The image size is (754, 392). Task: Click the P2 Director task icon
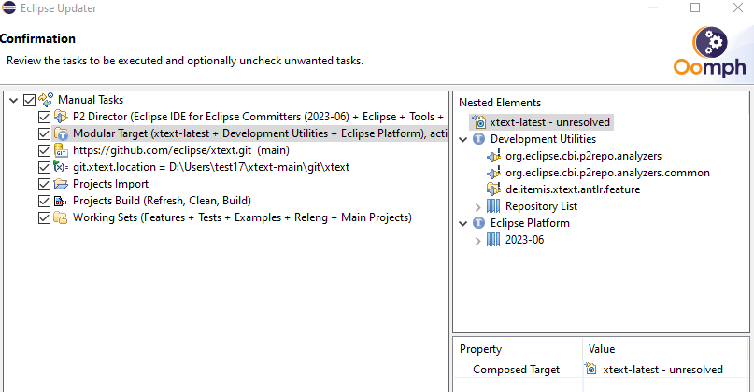pos(61,117)
